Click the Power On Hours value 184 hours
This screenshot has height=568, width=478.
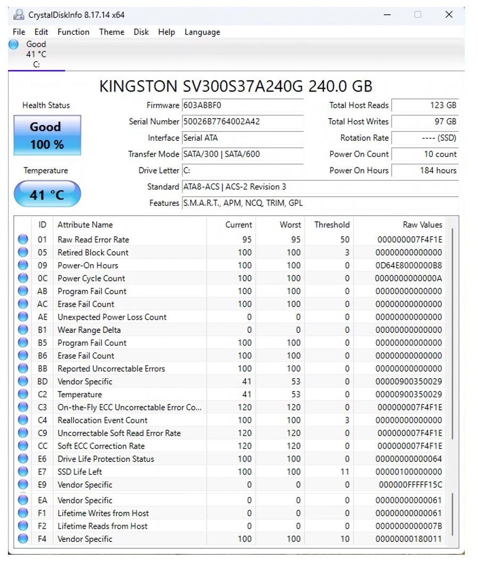[425, 171]
